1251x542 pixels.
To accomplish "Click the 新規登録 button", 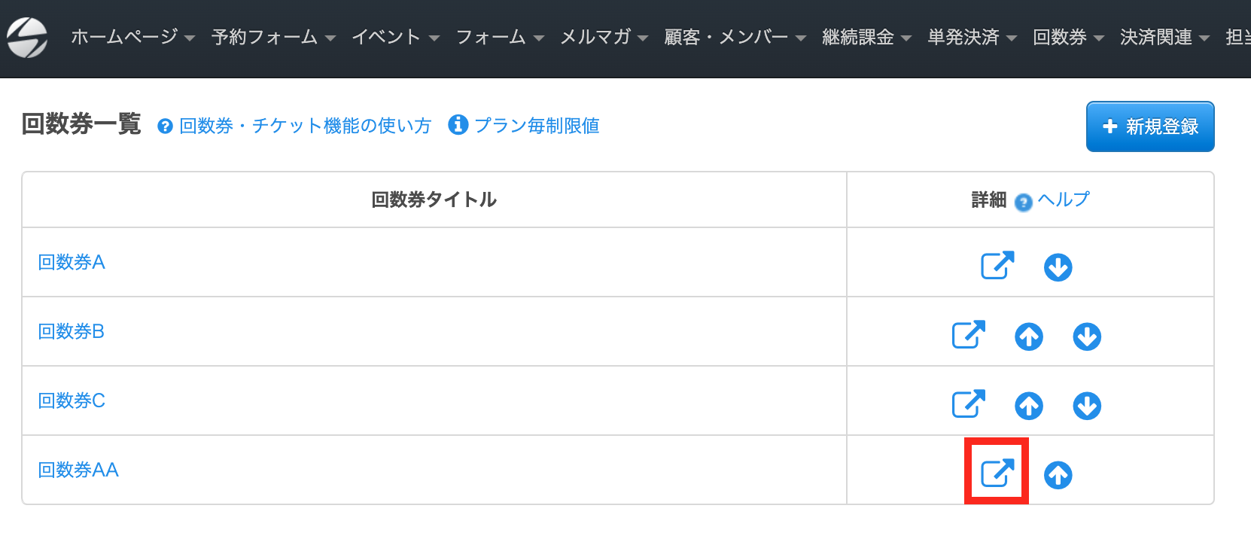I will click(x=1150, y=126).
